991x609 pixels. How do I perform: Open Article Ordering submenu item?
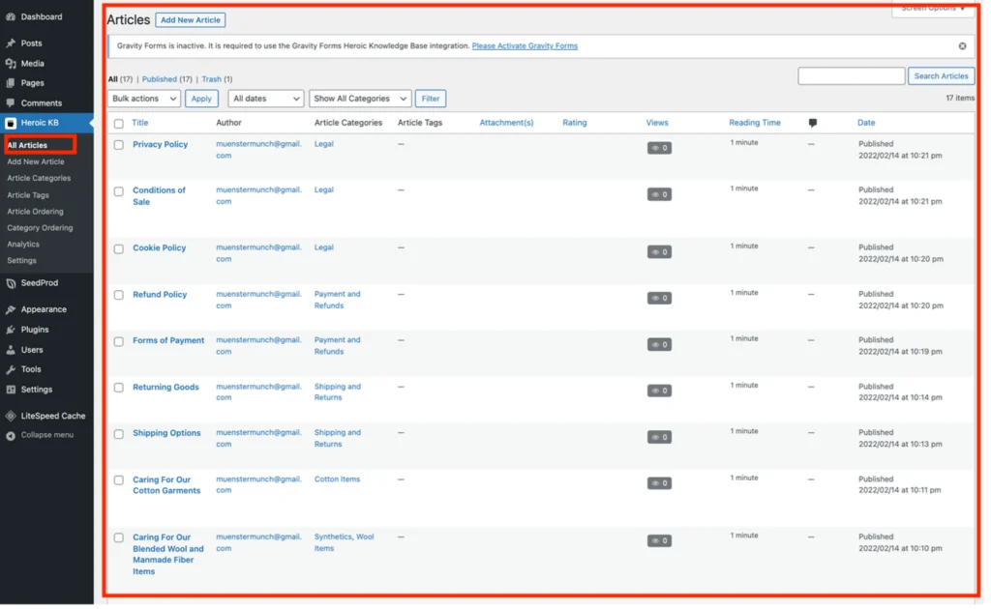(36, 213)
